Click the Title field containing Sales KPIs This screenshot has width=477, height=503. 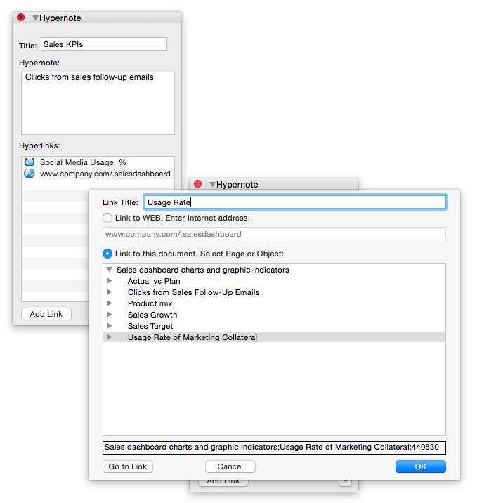click(x=104, y=44)
